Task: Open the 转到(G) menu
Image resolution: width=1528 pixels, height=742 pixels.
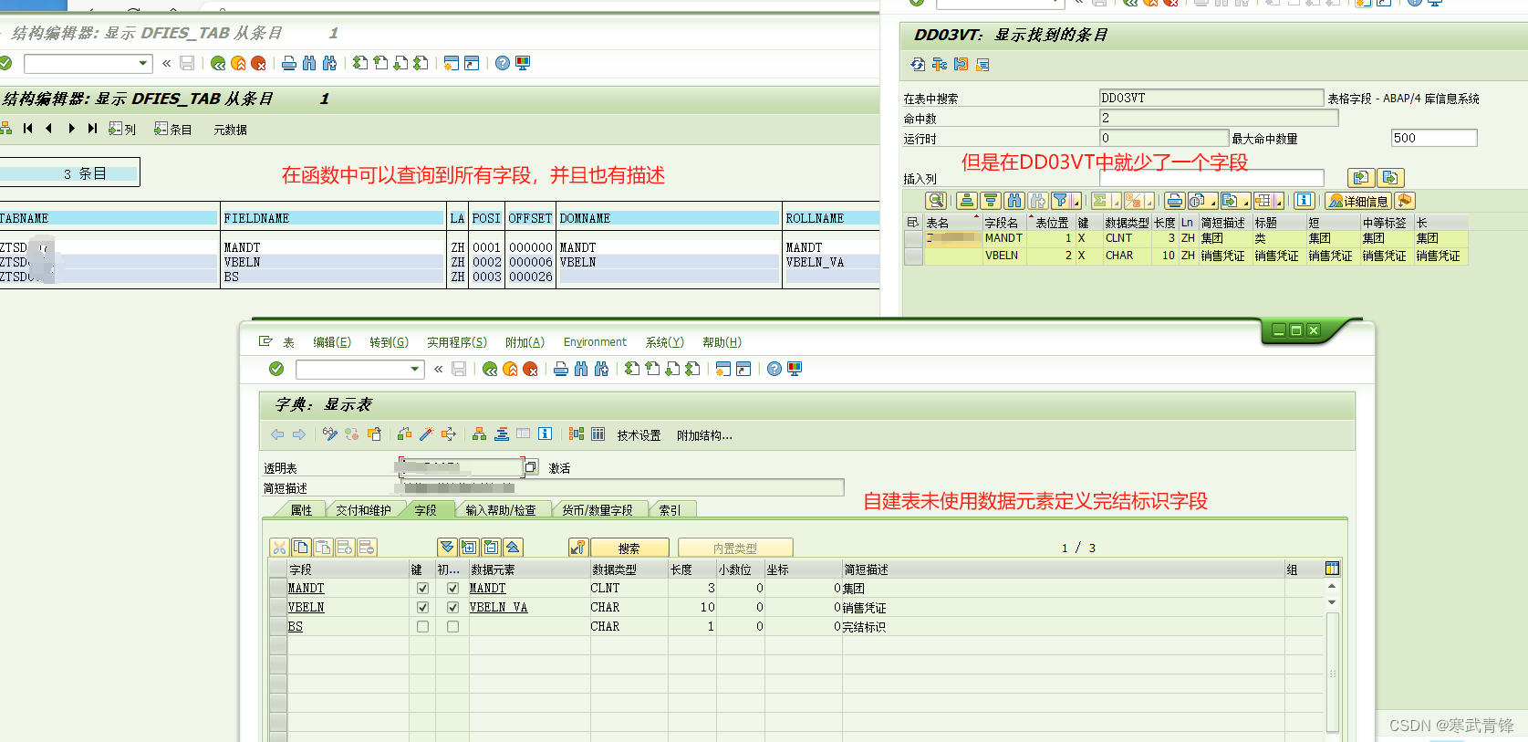Action: (x=390, y=342)
